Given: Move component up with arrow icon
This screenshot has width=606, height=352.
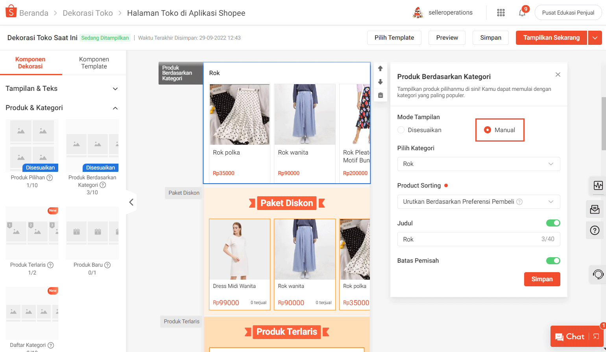Looking at the screenshot, I should [x=380, y=68].
